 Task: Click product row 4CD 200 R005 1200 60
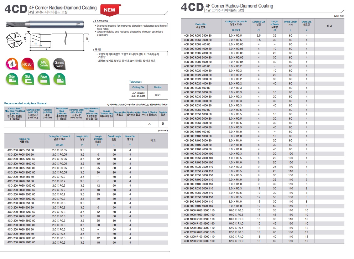(x=86, y=159)
